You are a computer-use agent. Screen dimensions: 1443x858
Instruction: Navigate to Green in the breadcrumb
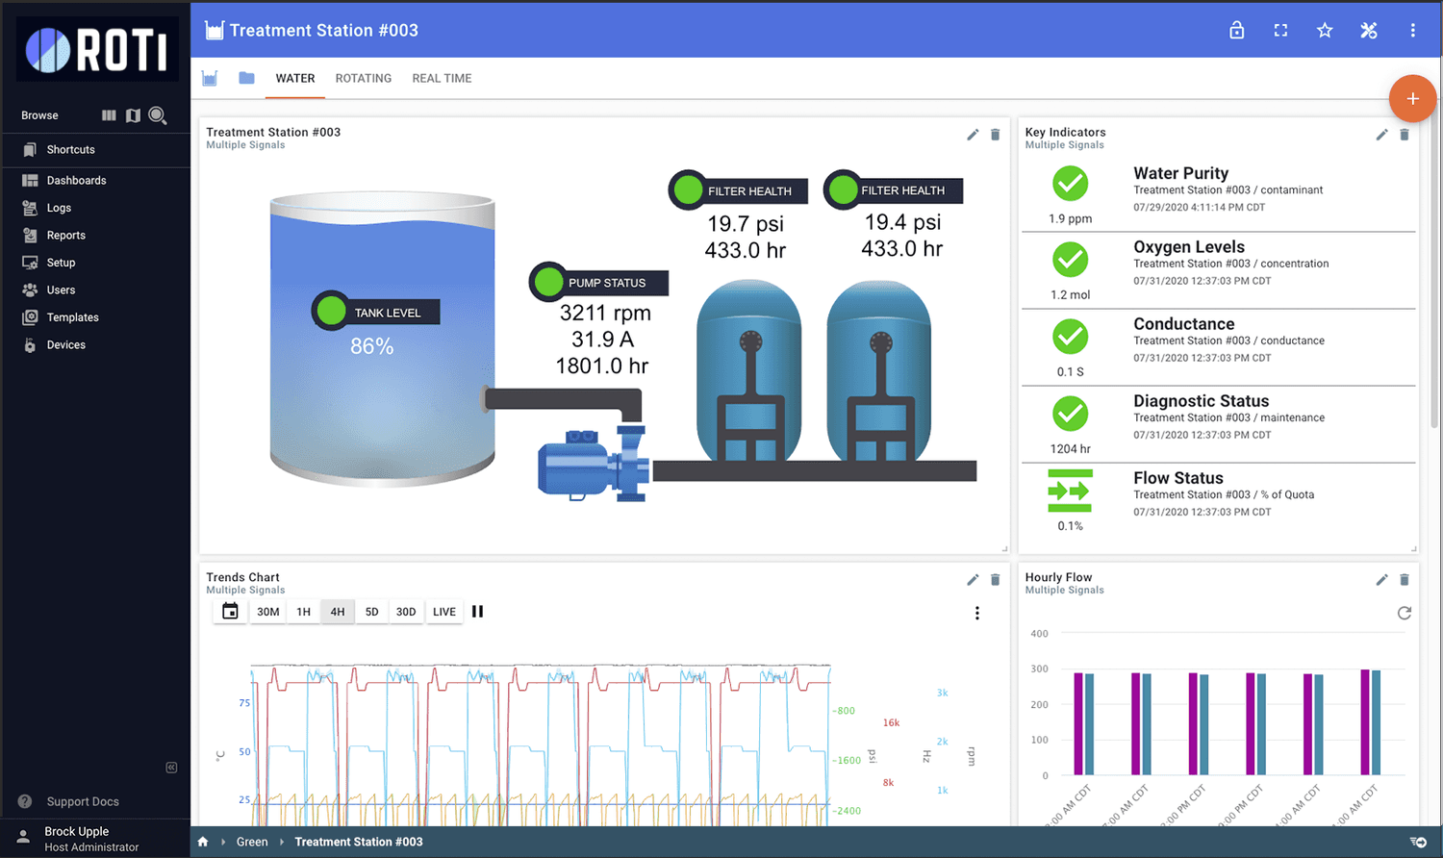[251, 842]
